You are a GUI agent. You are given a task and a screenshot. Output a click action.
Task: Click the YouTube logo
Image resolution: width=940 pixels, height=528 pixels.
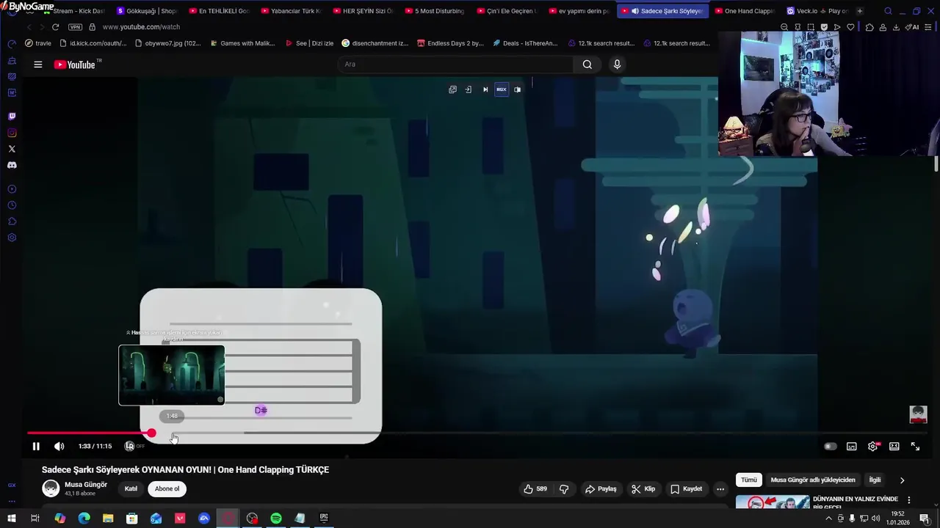coord(75,65)
